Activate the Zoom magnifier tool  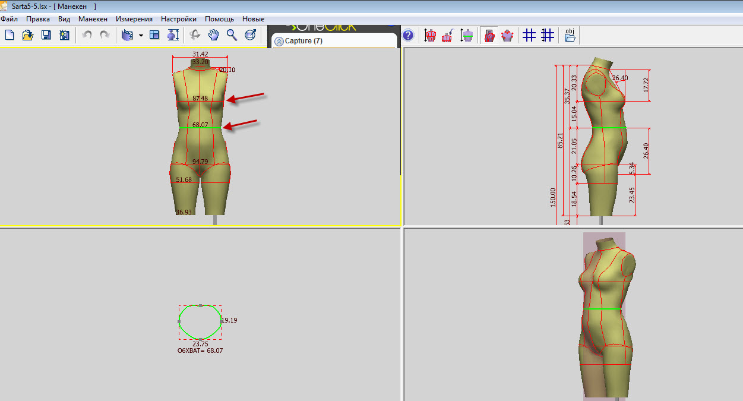[232, 35]
